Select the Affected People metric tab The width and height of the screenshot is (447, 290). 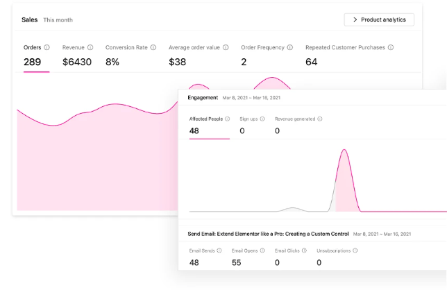pyautogui.click(x=209, y=126)
